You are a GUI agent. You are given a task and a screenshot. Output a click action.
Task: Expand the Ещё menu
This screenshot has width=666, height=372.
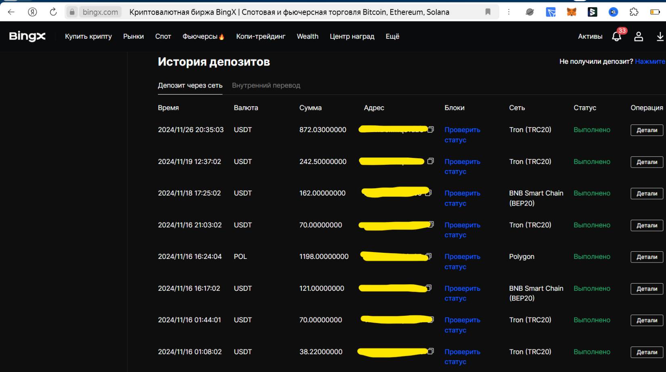pyautogui.click(x=392, y=36)
